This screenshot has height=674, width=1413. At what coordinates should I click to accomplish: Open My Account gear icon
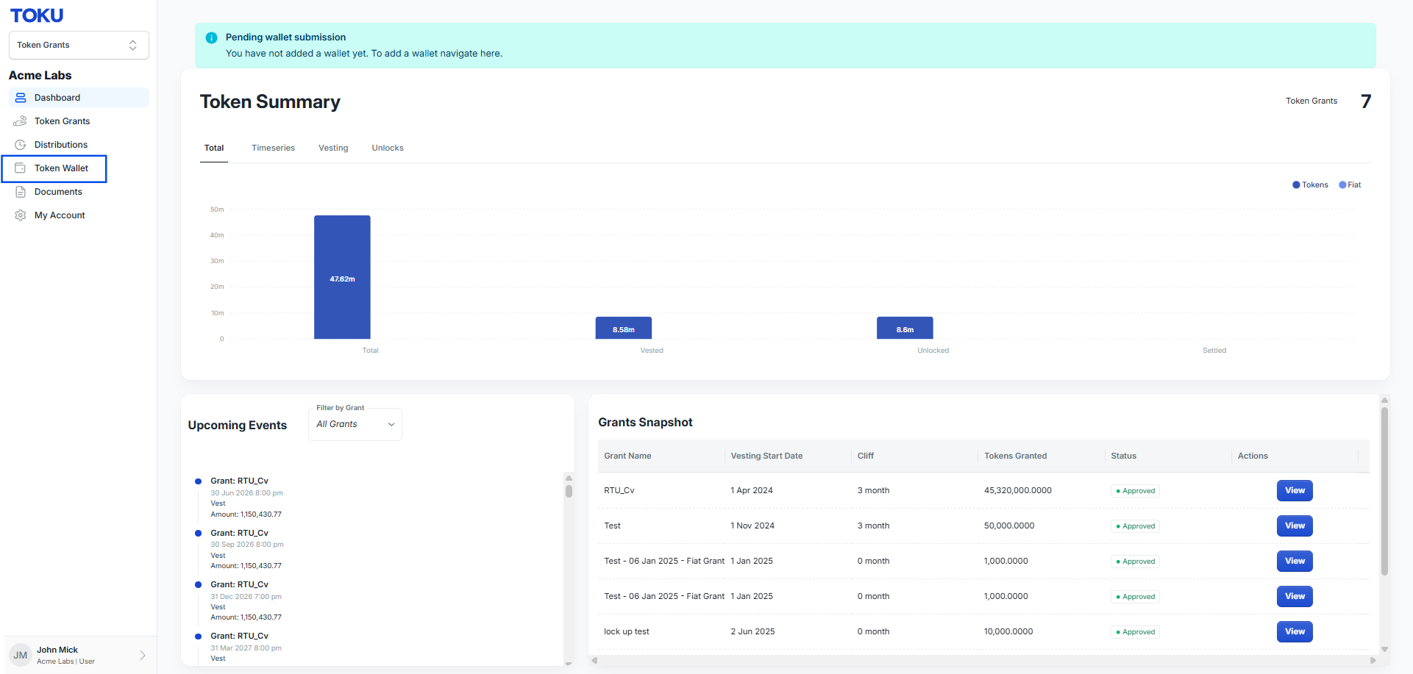(21, 215)
